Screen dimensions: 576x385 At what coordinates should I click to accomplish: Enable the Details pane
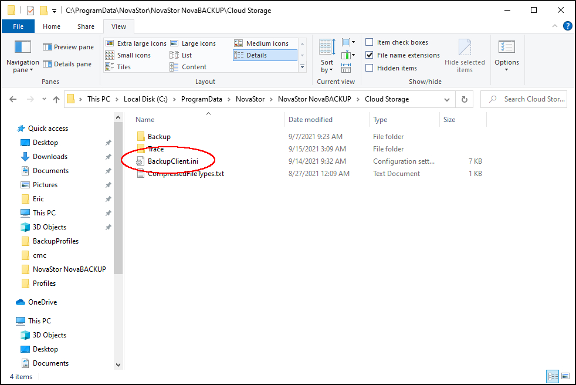pos(67,64)
